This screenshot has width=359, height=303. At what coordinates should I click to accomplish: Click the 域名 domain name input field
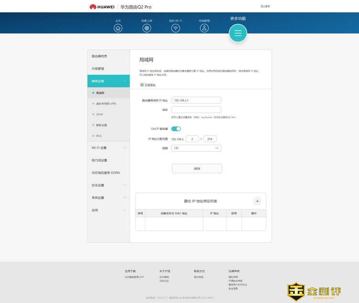pyautogui.click(x=196, y=110)
